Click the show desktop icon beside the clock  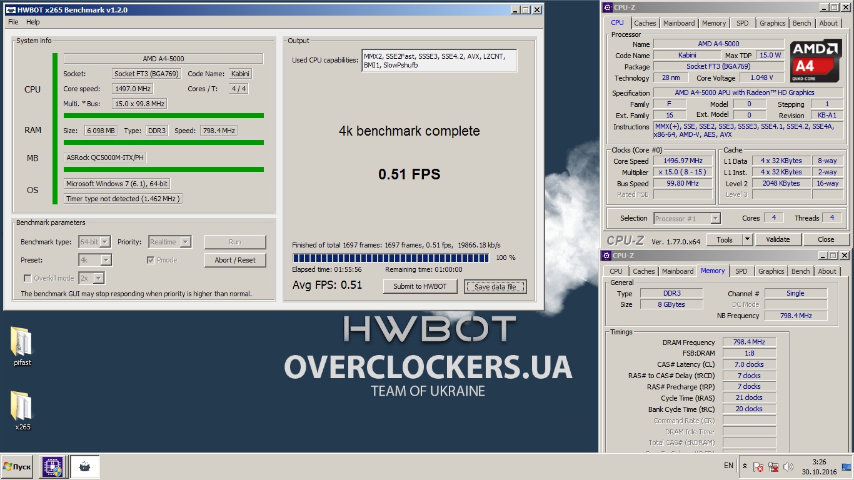pos(846,466)
